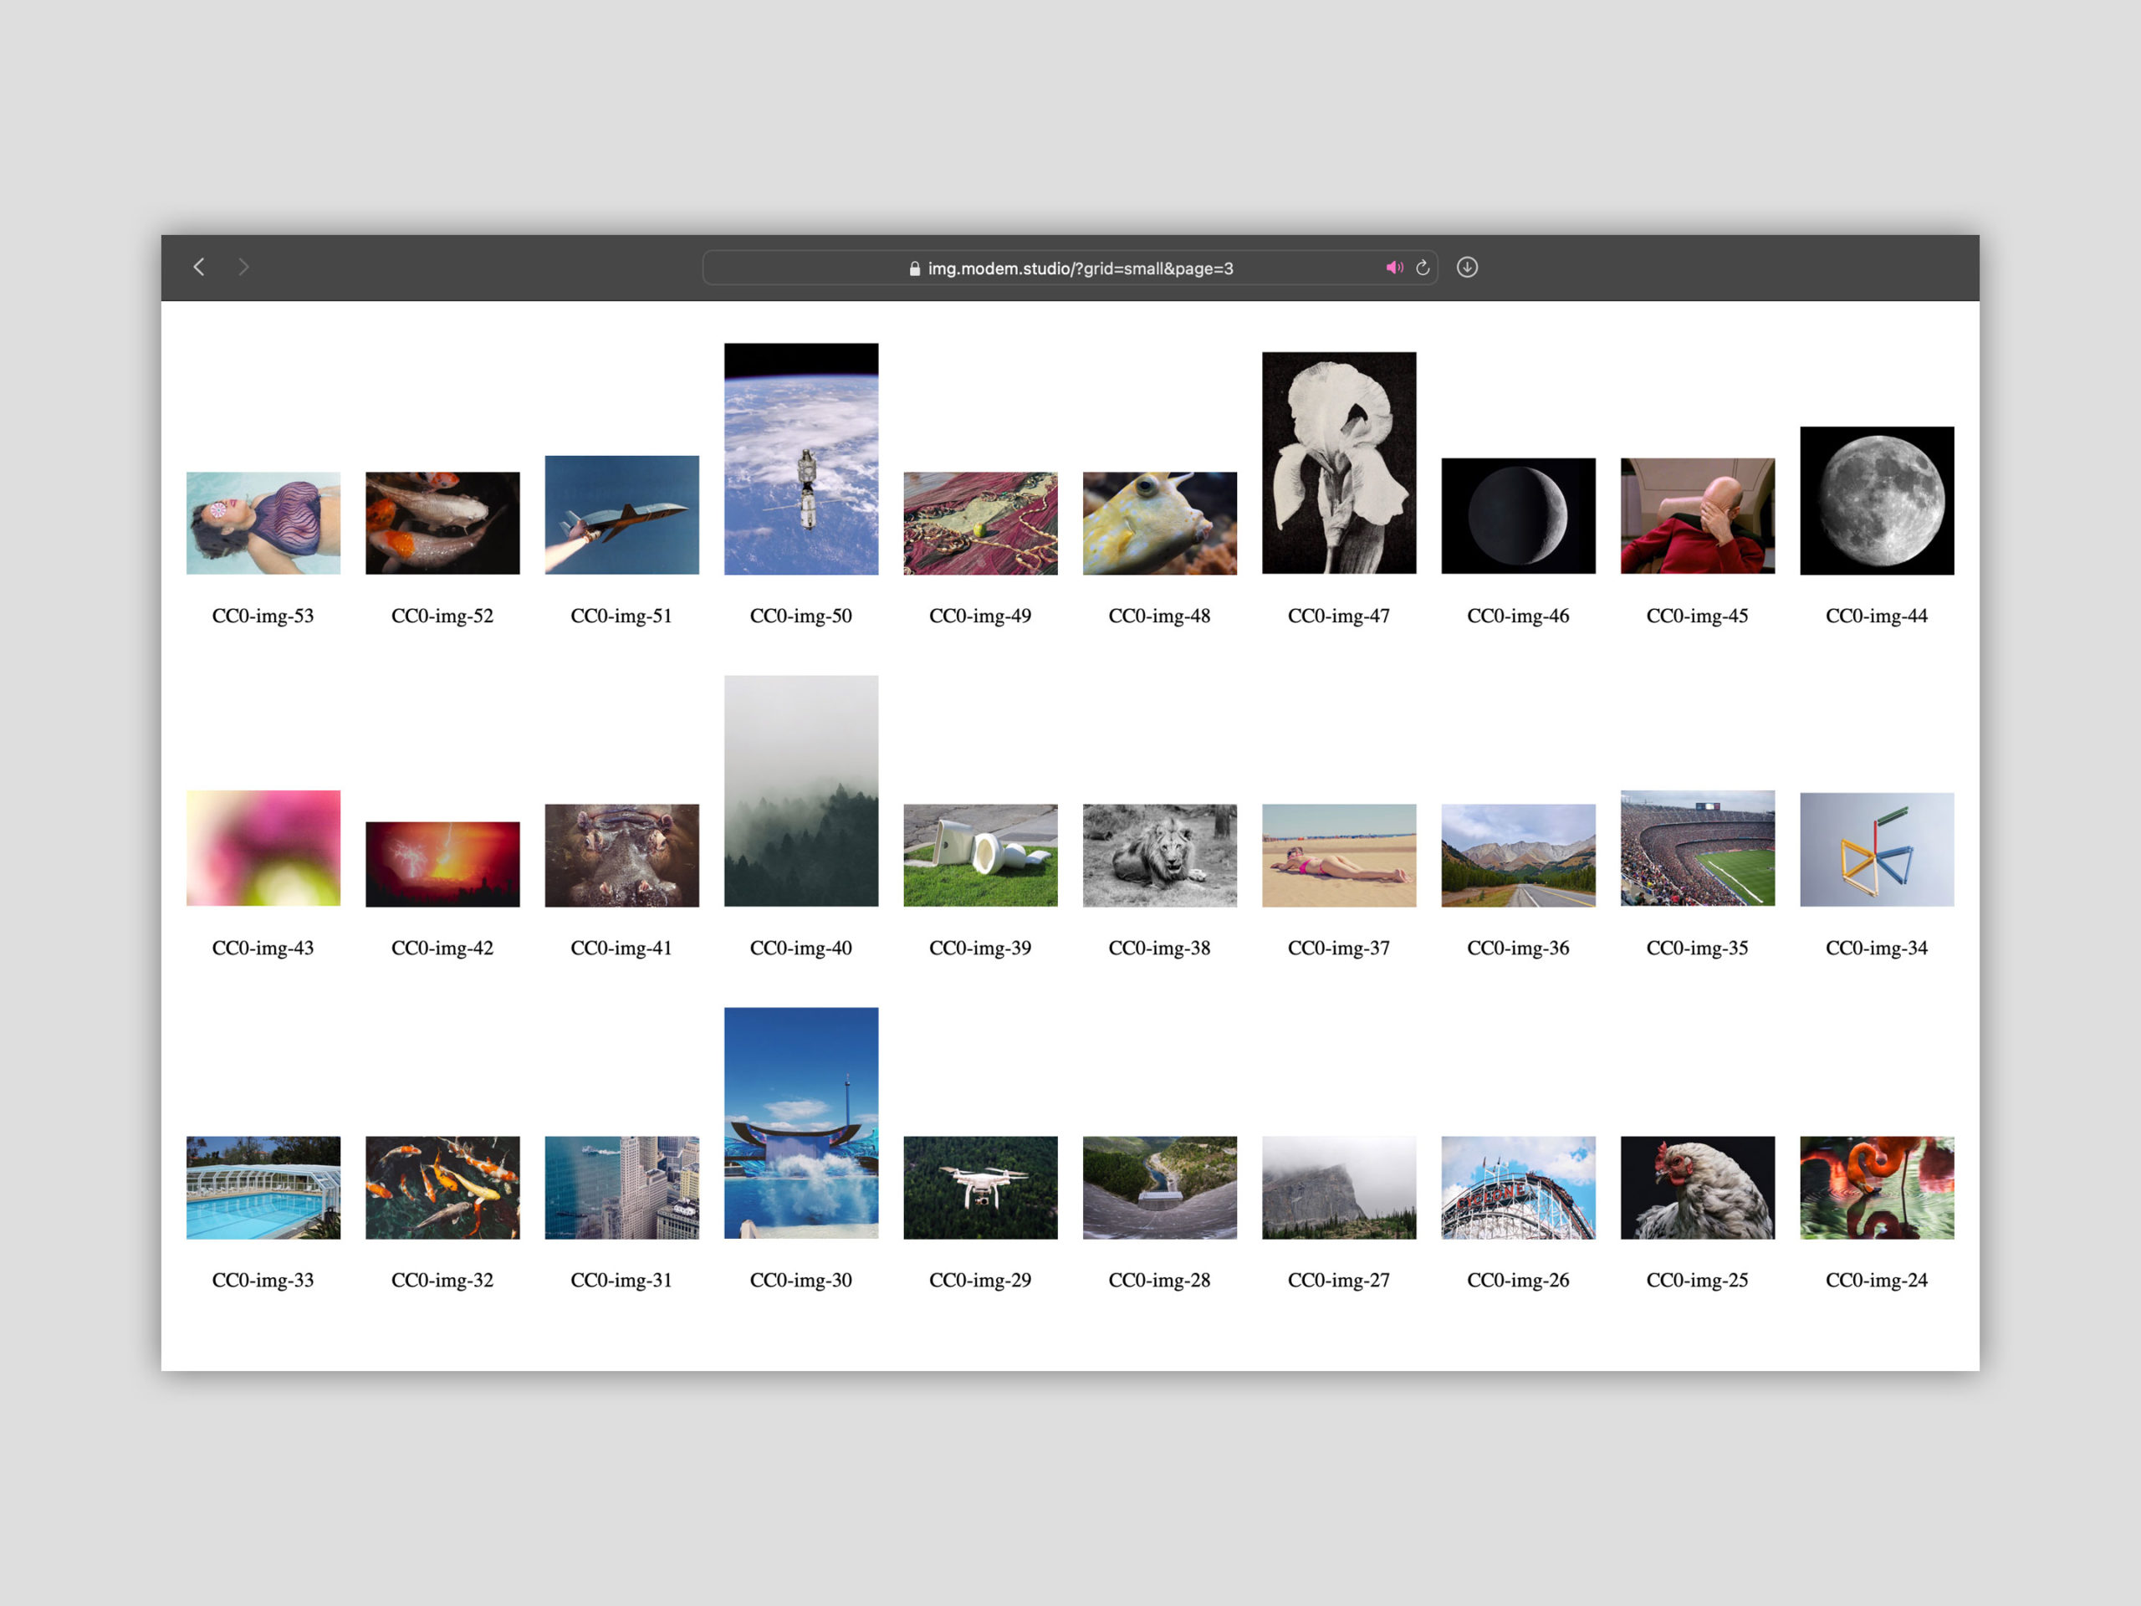The image size is (2141, 1606).
Task: Select the indoor pool thumbnail CC0-img-33
Action: point(263,1188)
